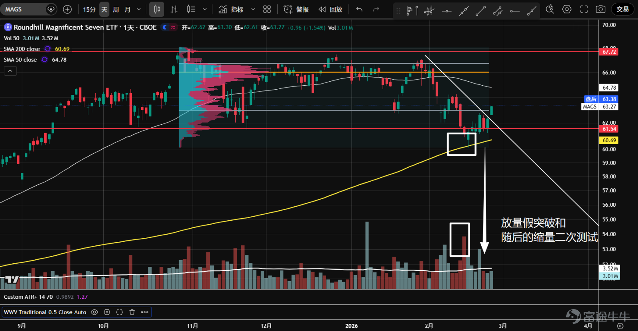Select the trend line drawing tool
Viewport: 638px width, 331px height.
click(x=480, y=11)
